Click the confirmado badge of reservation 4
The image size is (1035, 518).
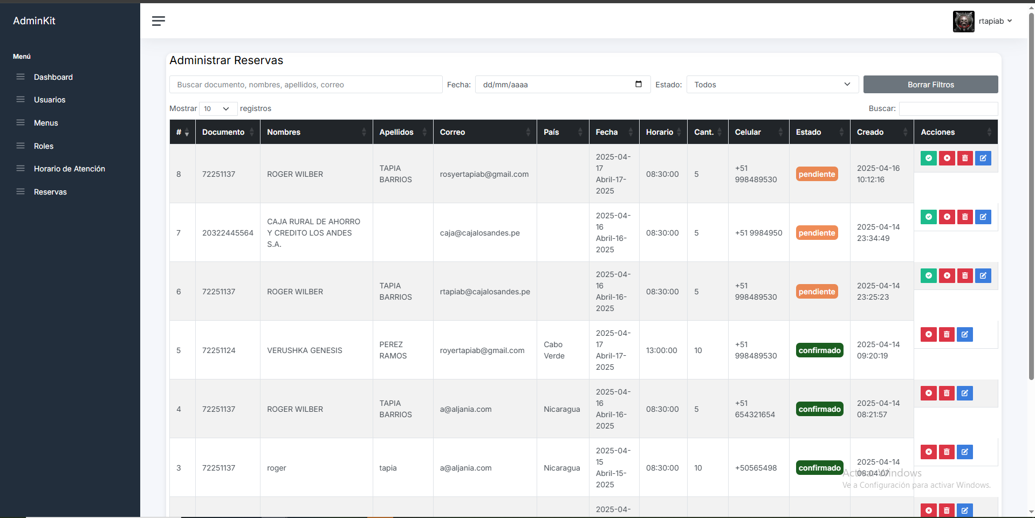[819, 409]
